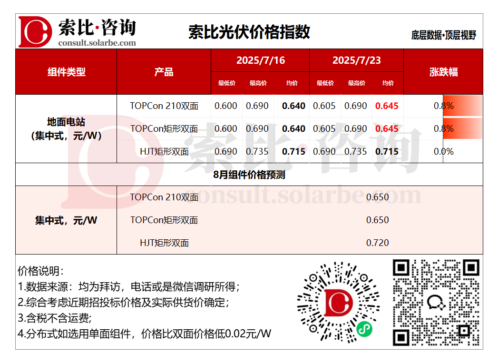Open the round mini-program code
The height and width of the screenshot is (363, 498).
[x=339, y=302]
